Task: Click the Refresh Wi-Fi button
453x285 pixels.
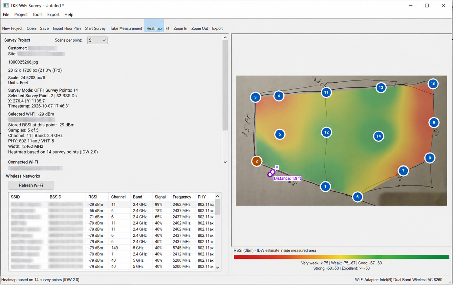Action: pos(31,185)
